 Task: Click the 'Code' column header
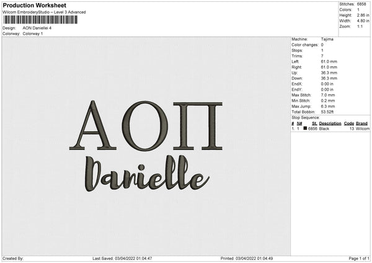349,123
